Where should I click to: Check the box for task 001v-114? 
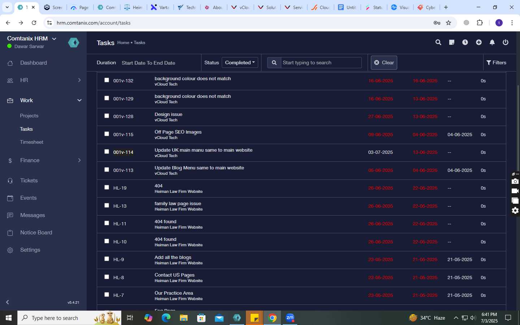(107, 152)
